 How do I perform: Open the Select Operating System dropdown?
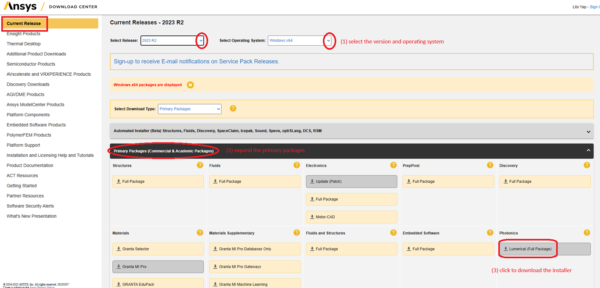point(300,41)
